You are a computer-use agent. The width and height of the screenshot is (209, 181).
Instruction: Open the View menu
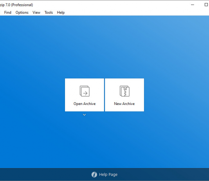36,13
